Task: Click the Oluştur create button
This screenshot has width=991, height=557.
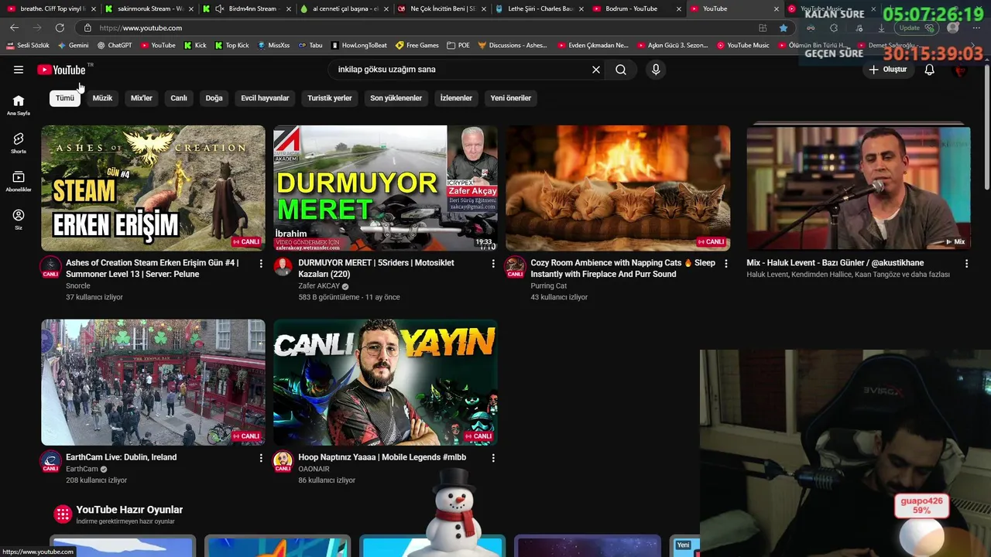Action: pos(887,70)
